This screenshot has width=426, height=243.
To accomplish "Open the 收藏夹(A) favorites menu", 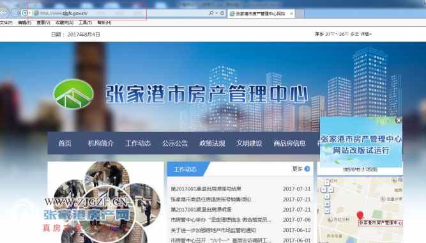I will 65,22.
